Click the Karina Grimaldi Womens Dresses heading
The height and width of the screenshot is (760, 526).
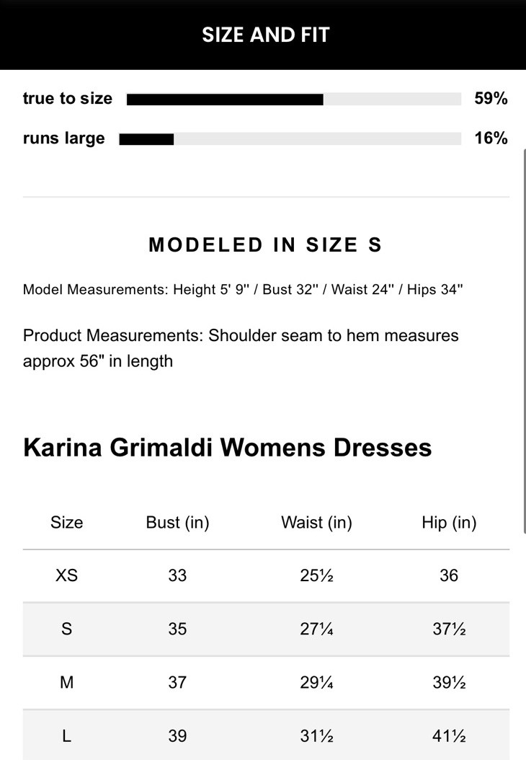(227, 447)
